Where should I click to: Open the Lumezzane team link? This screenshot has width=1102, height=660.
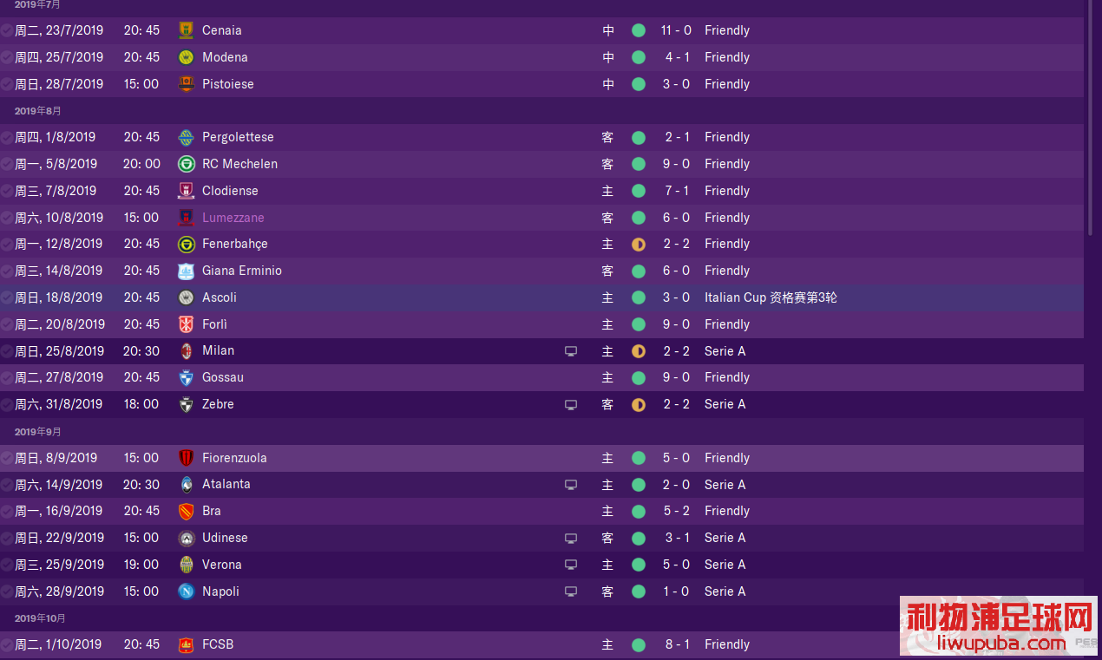point(233,218)
